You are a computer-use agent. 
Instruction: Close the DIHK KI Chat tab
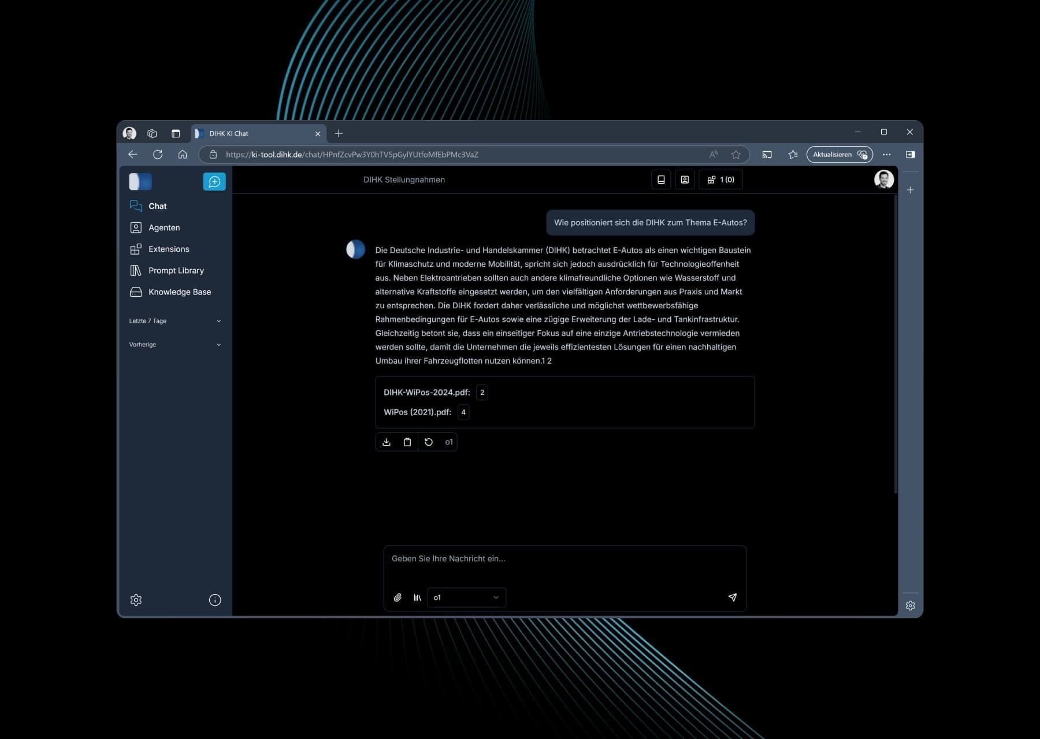(317, 133)
